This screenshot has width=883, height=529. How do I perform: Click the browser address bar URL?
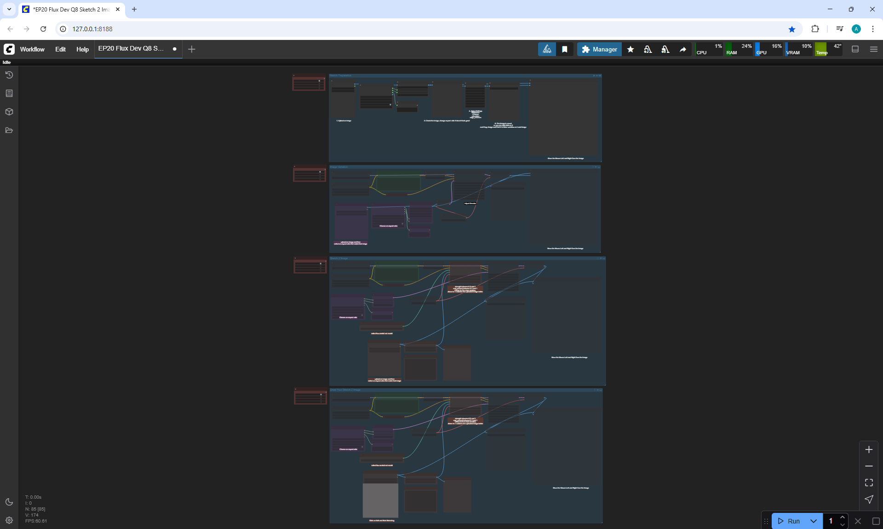click(92, 29)
